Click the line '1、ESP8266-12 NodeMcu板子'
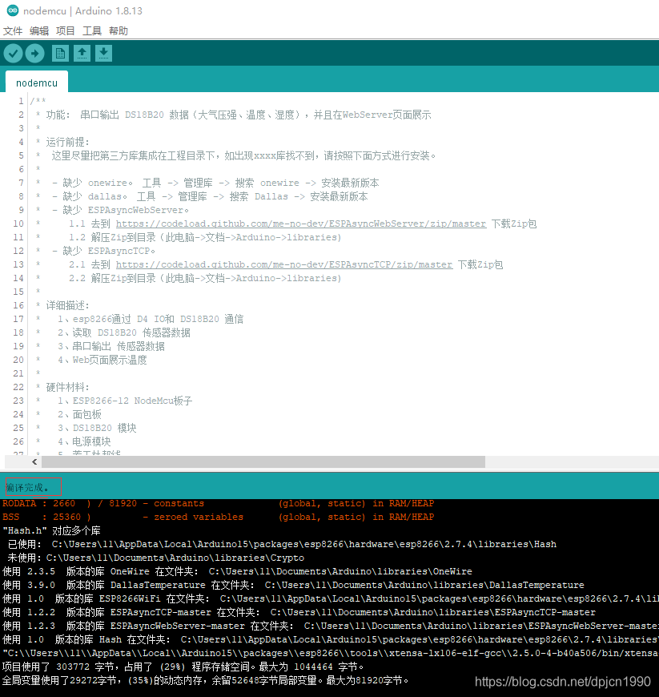 [125, 401]
